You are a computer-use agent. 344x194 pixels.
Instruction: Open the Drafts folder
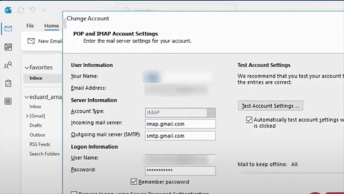point(36,125)
